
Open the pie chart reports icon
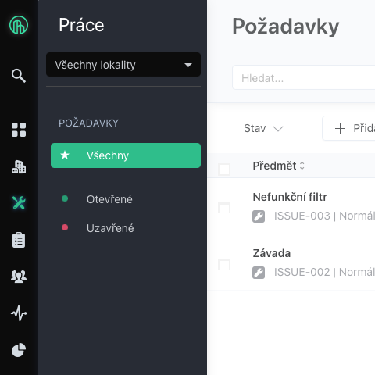point(19,350)
